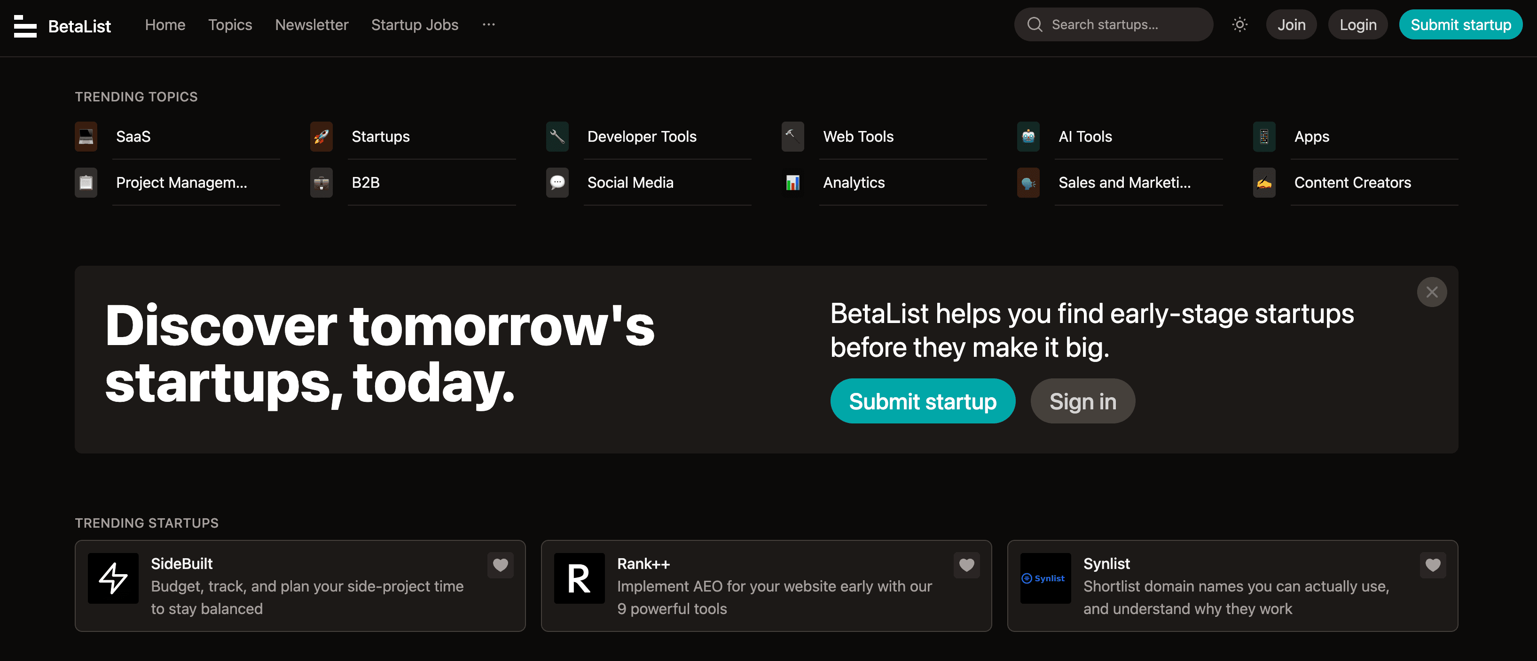Click Rank++ description "Implement AEO for your website"
Viewport: 1537px width, 661px height.
point(775,597)
